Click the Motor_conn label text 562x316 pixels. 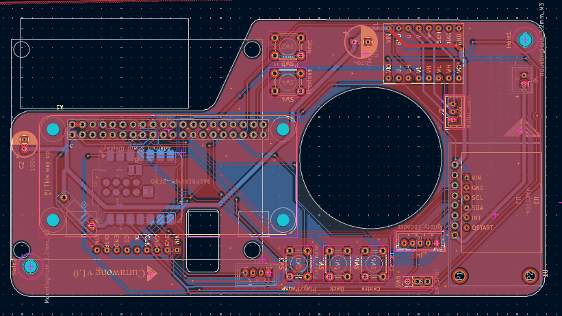(x=469, y=112)
